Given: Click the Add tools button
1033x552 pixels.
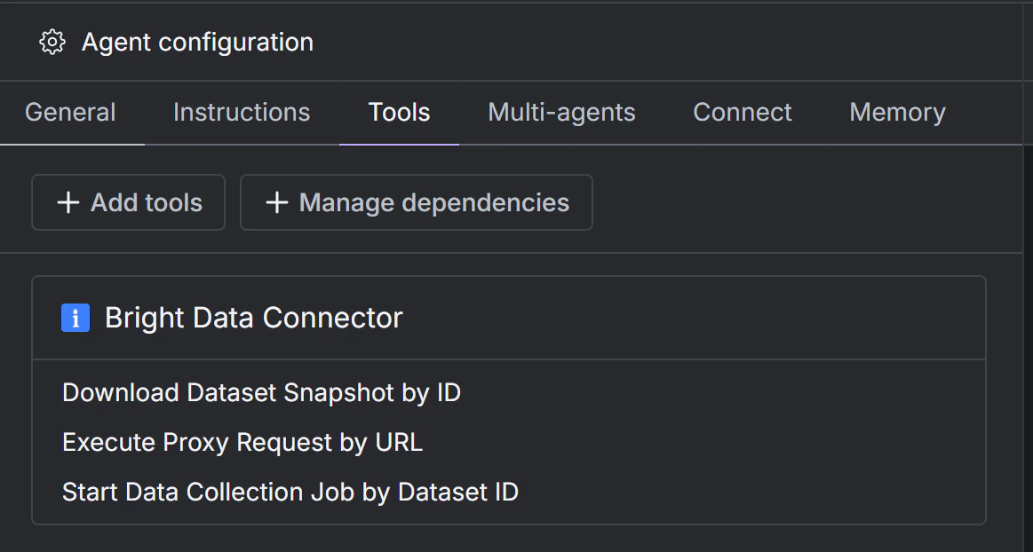Looking at the screenshot, I should (128, 202).
